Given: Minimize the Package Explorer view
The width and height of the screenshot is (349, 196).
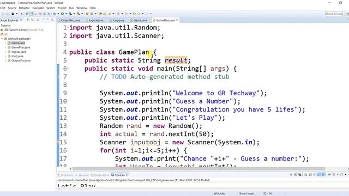Looking at the screenshot, I should click(x=47, y=20).
